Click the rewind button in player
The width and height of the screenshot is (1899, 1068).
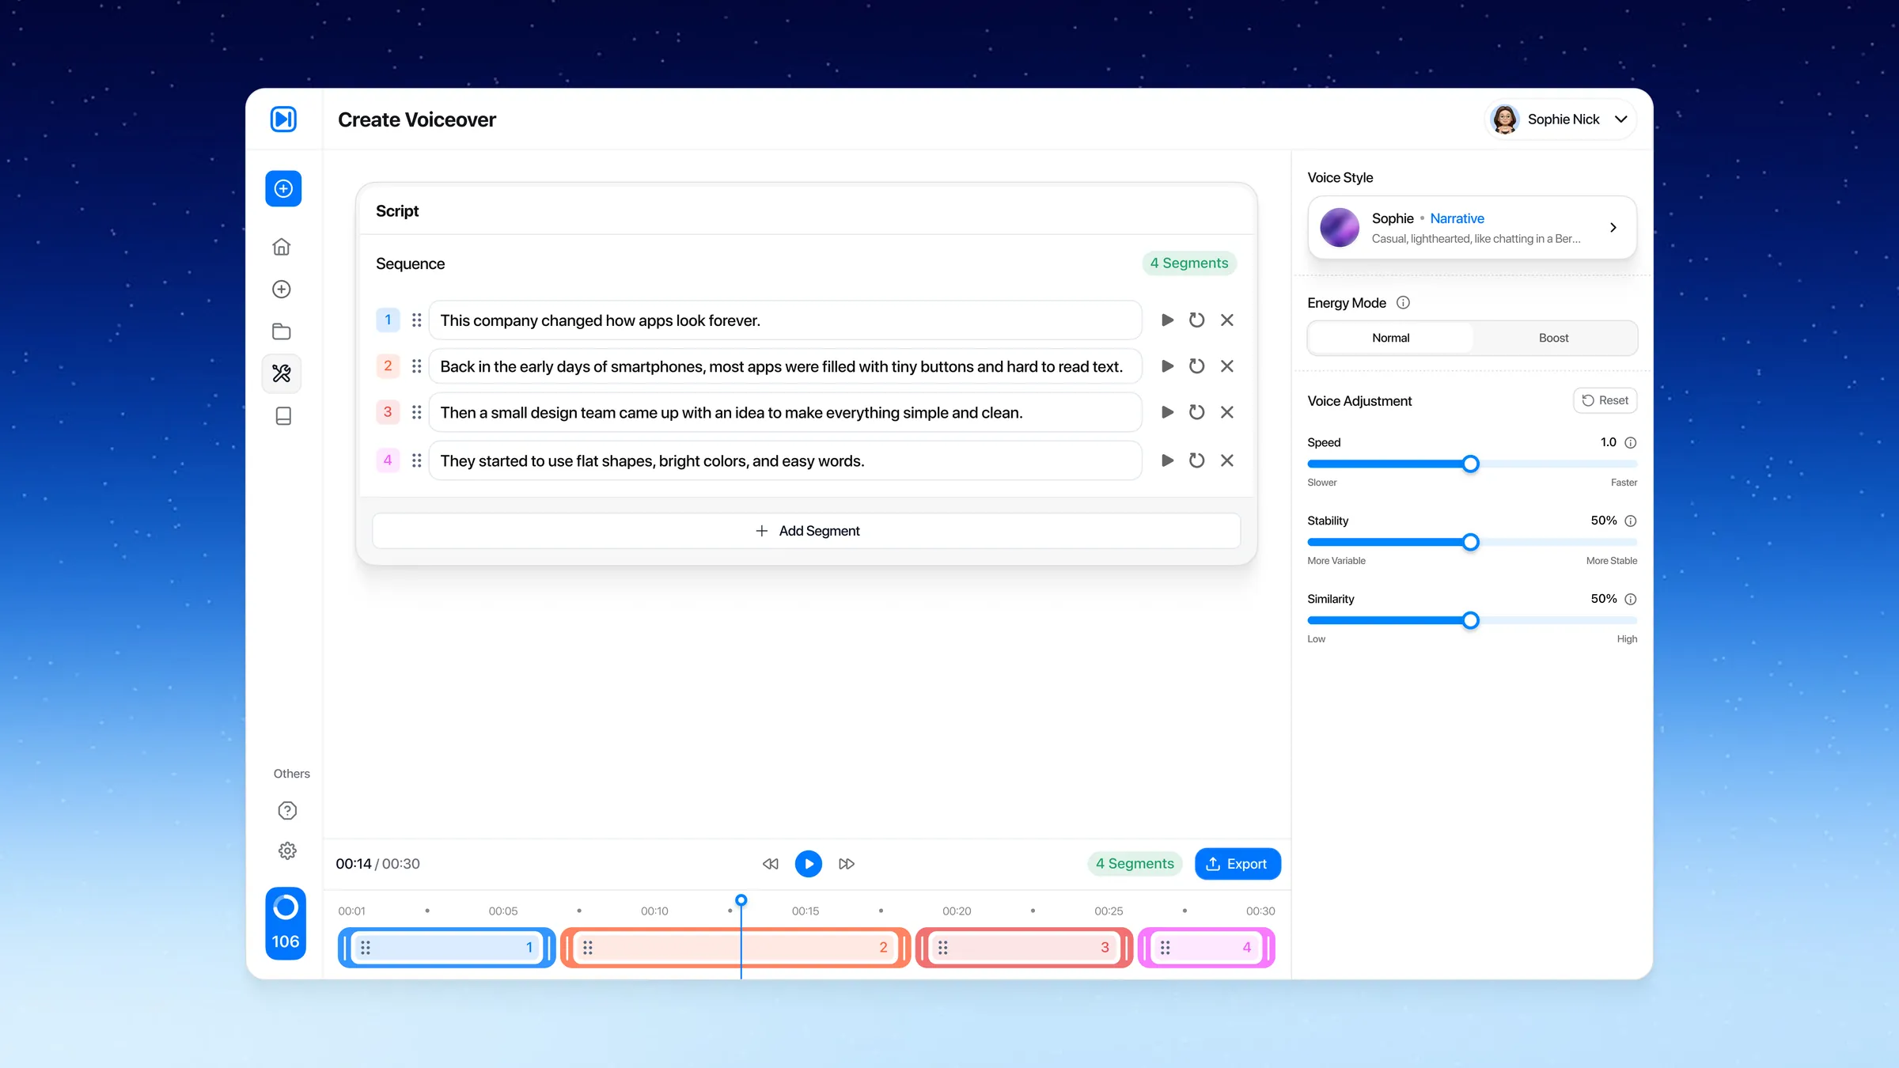tap(770, 864)
